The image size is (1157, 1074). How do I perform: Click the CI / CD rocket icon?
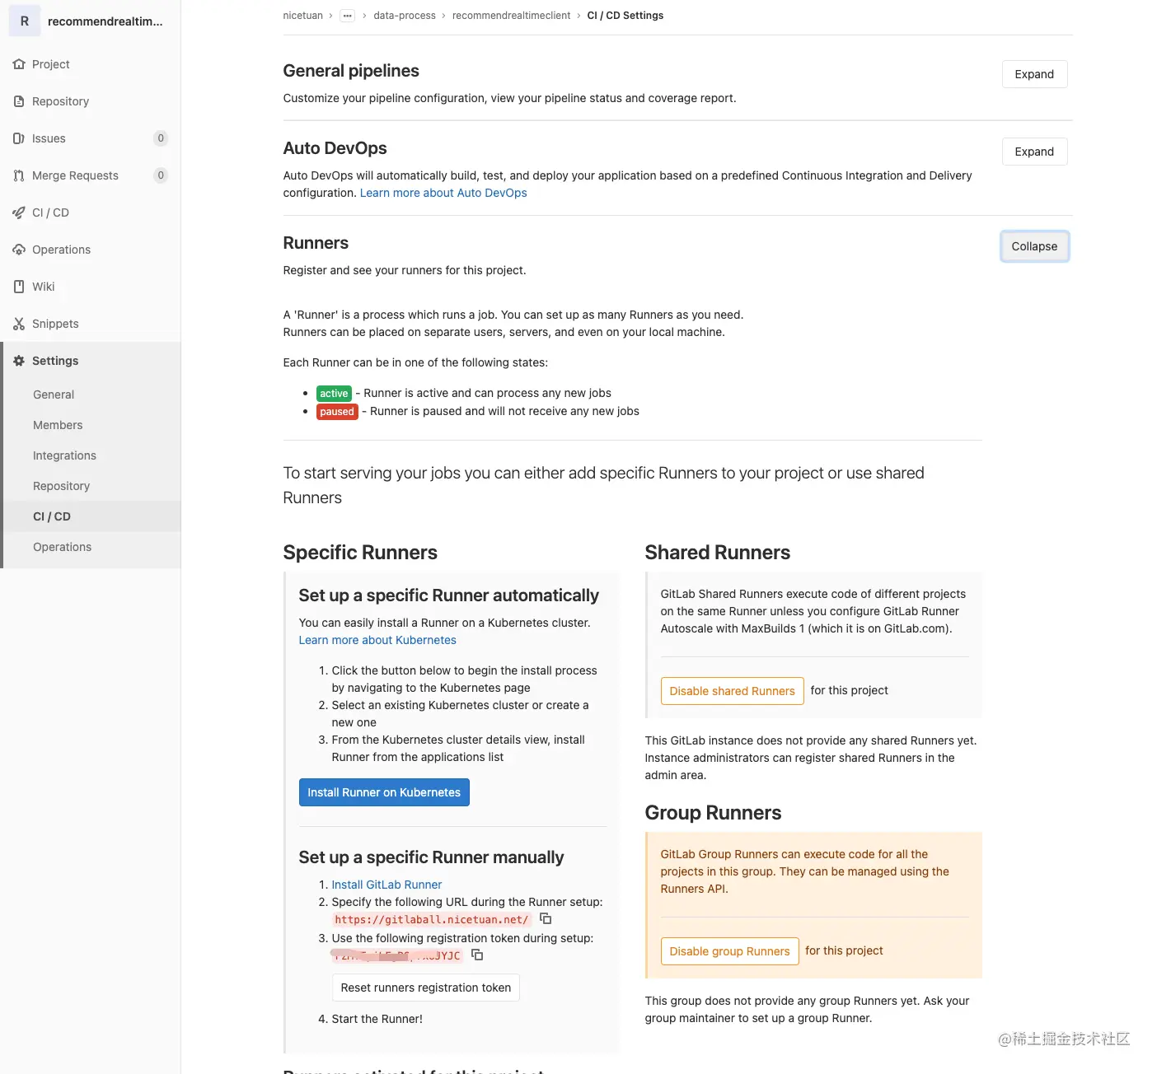point(19,212)
